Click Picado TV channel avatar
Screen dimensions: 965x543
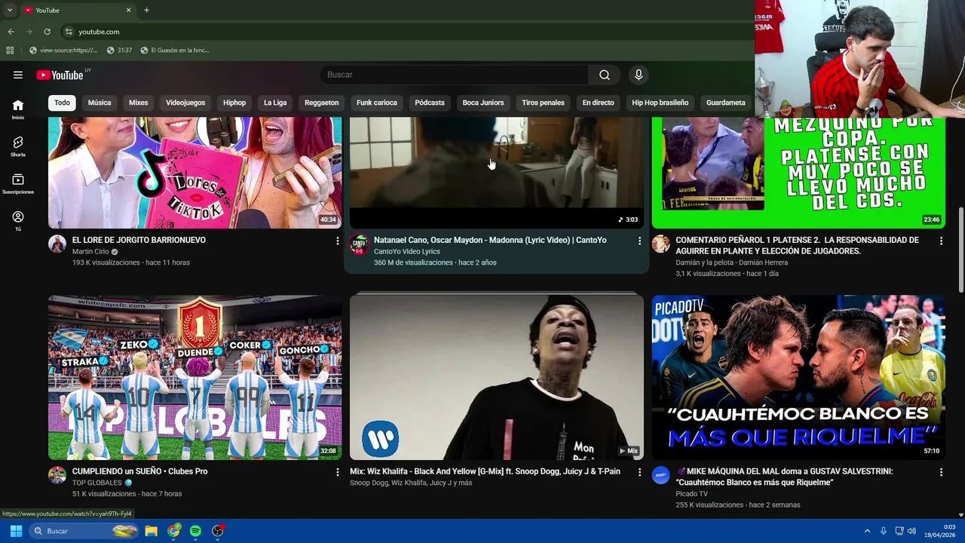(x=660, y=475)
